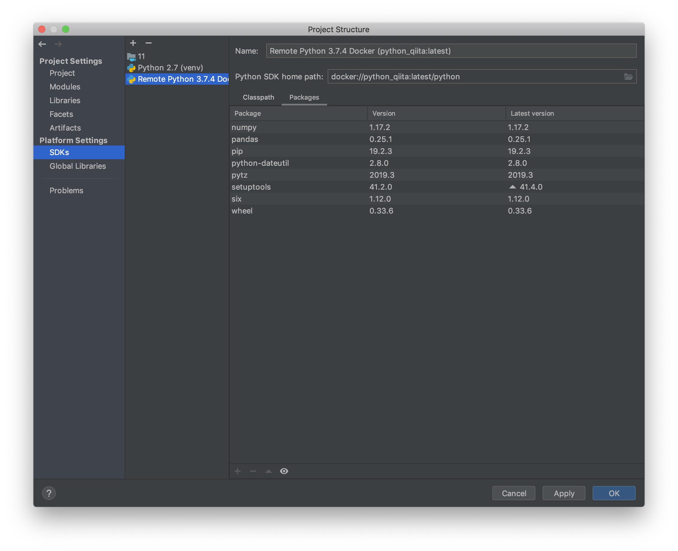Viewport: 678px width, 551px height.
Task: Select SDKs under Platform Settings
Action: point(79,152)
